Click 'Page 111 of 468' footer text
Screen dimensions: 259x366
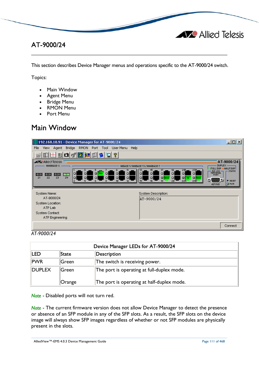[x=213, y=341]
